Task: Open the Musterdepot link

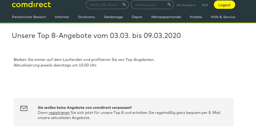Action: coord(186,5)
